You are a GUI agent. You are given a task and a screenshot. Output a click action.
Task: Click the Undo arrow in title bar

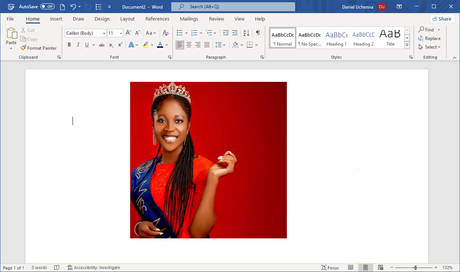coord(73,7)
